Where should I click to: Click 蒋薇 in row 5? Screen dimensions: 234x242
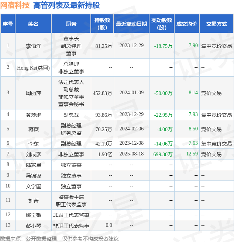point(34,129)
